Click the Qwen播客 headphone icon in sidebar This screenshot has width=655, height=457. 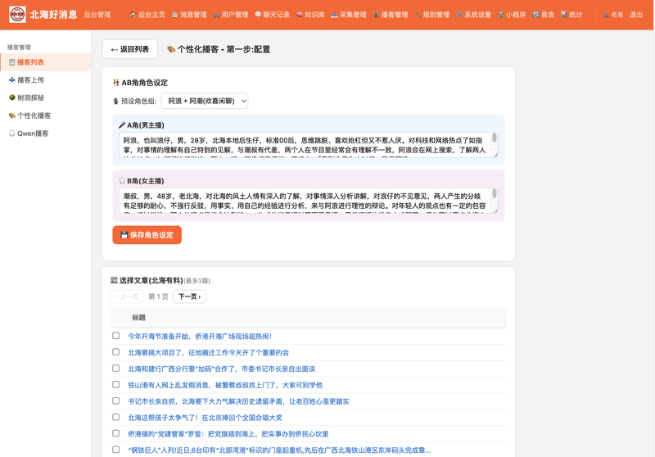pyautogui.click(x=12, y=133)
